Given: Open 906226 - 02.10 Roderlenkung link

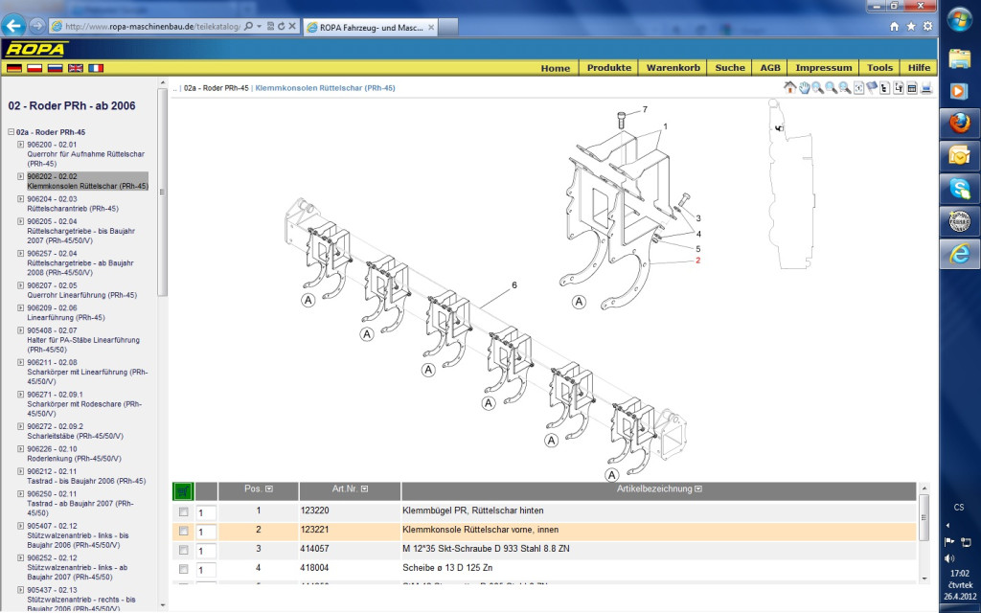Looking at the screenshot, I should [x=74, y=453].
